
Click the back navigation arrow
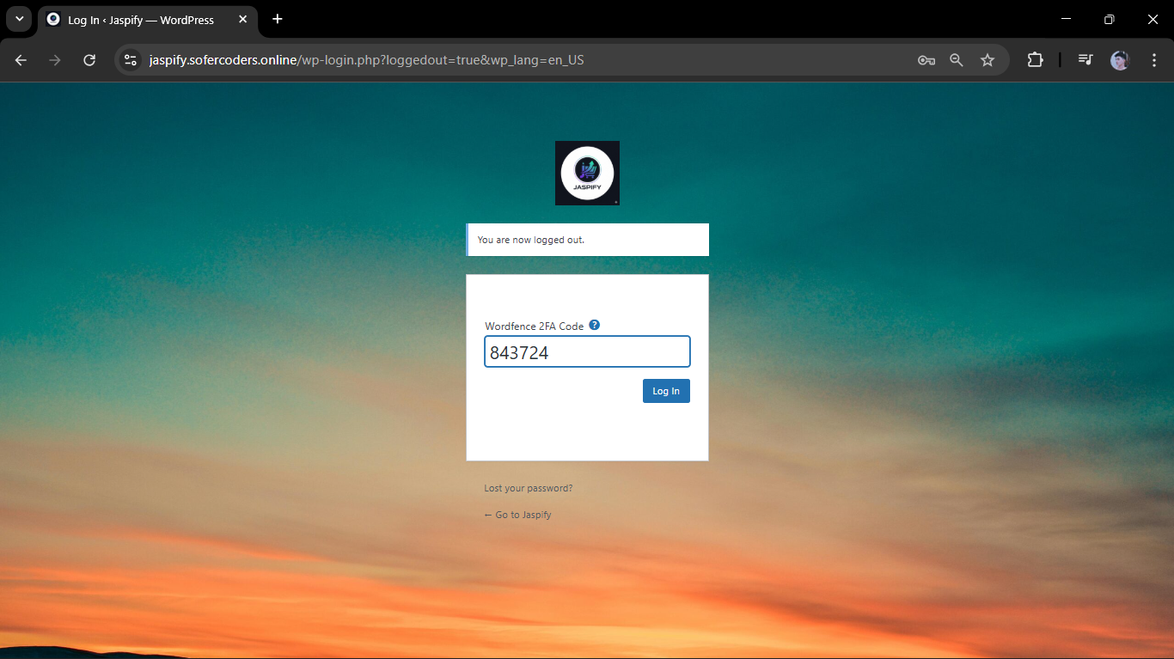[21, 60]
